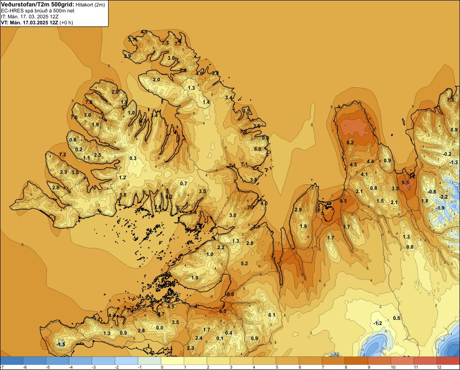Click the "2.6" temperature value
This screenshot has width=460, height=370.
(x=158, y=207)
